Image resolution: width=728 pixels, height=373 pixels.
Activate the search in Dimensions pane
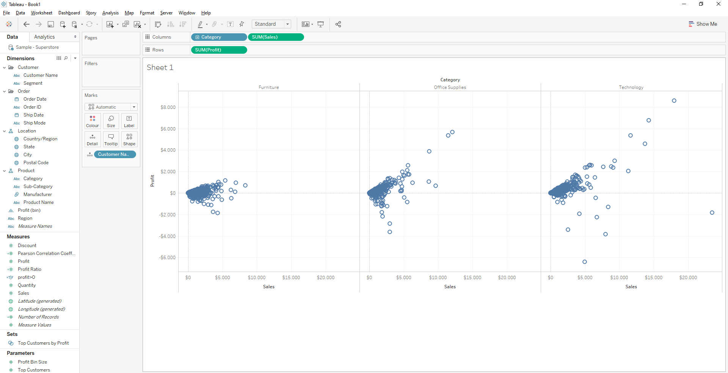pyautogui.click(x=66, y=58)
